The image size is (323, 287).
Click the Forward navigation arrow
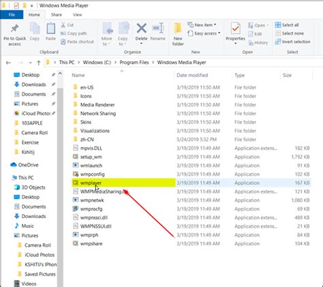coord(20,63)
